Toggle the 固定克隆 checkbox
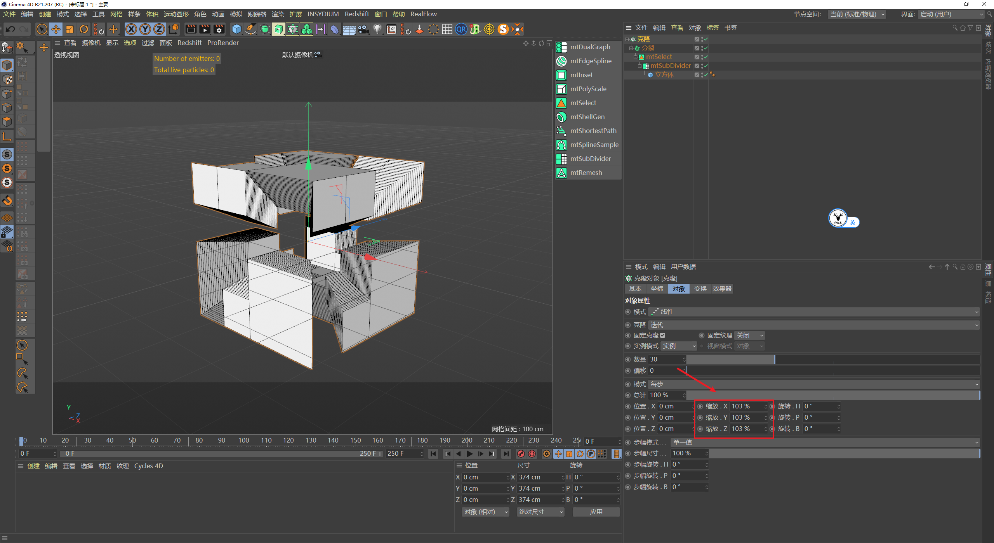994x543 pixels. 663,335
